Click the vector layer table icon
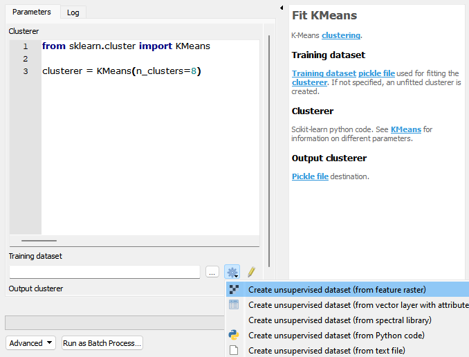 (x=234, y=304)
